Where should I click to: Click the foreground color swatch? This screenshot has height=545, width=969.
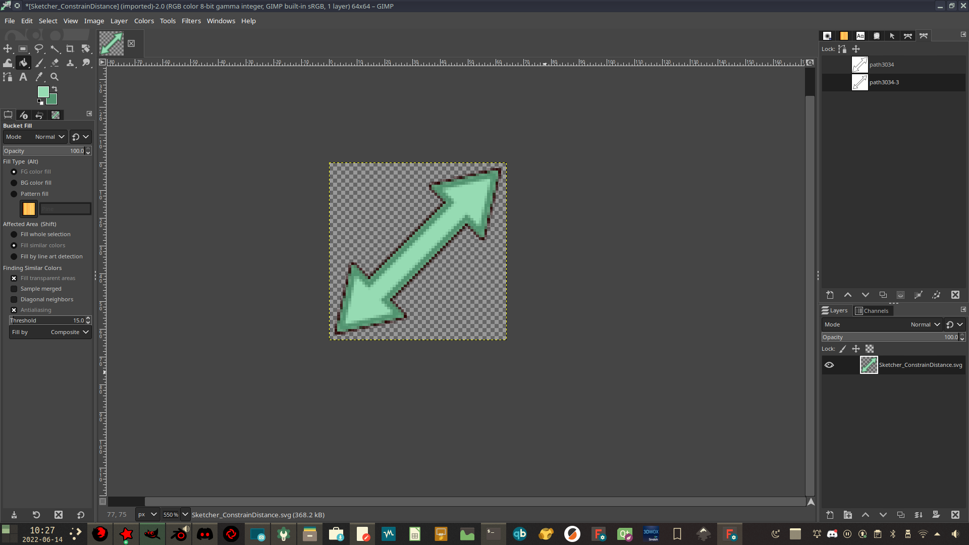tap(43, 91)
